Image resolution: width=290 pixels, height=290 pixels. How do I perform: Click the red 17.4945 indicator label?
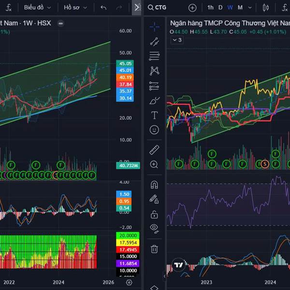click(x=128, y=249)
